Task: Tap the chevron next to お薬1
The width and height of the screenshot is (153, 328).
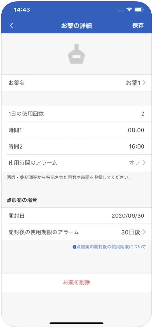Action: (x=144, y=83)
